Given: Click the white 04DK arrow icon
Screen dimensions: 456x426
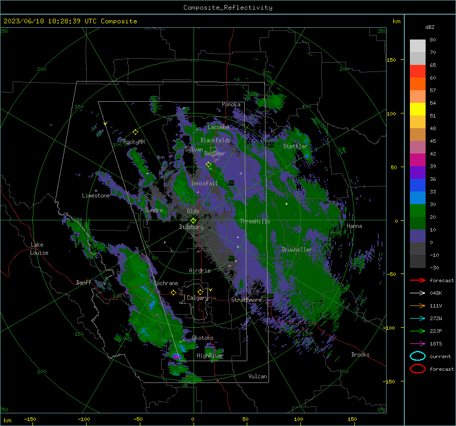Looking at the screenshot, I should [417, 293].
